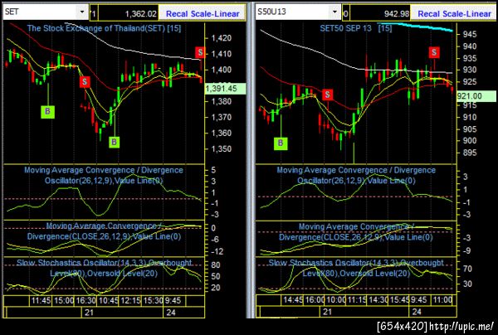Screen dimensions: 498x335
Task: Click the 895 price axis label
Action: (470, 153)
